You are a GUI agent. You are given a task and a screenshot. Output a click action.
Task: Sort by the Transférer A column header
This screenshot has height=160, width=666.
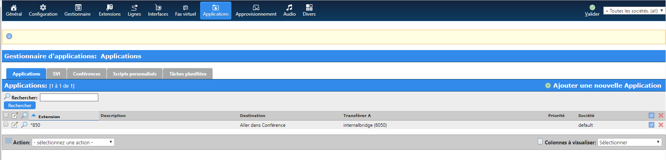357,115
